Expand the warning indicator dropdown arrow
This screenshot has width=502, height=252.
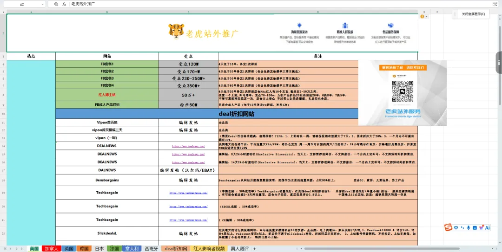pos(426,16)
